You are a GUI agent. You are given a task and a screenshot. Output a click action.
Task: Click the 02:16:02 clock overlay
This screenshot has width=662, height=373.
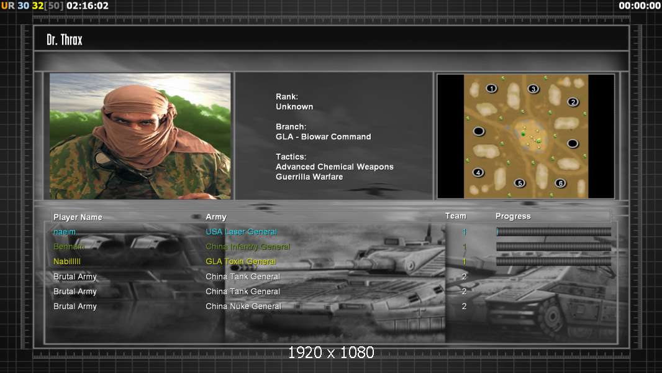click(88, 6)
